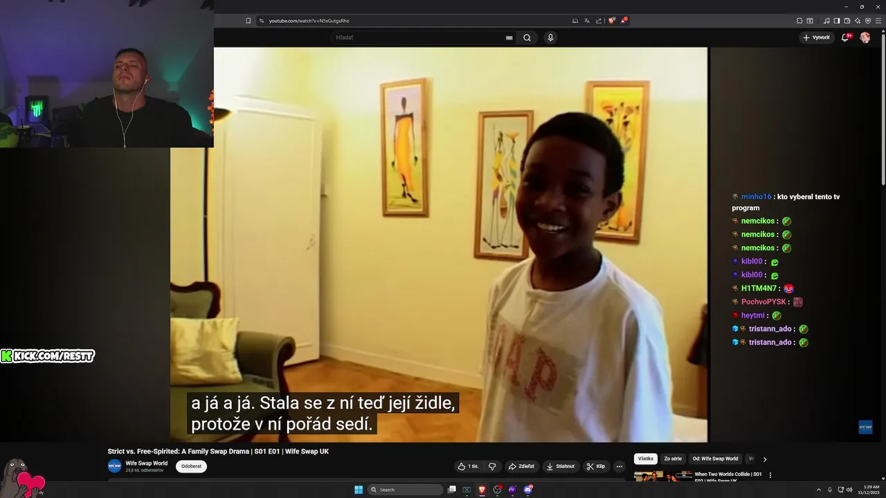Create a clip with Klip button
Image resolution: width=886 pixels, height=498 pixels.
click(x=596, y=466)
